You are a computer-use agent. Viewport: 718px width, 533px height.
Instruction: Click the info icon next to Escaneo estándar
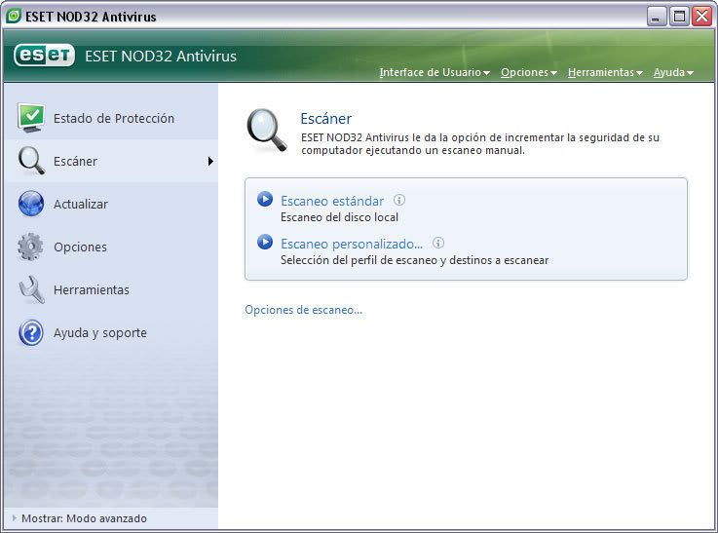[x=399, y=200]
